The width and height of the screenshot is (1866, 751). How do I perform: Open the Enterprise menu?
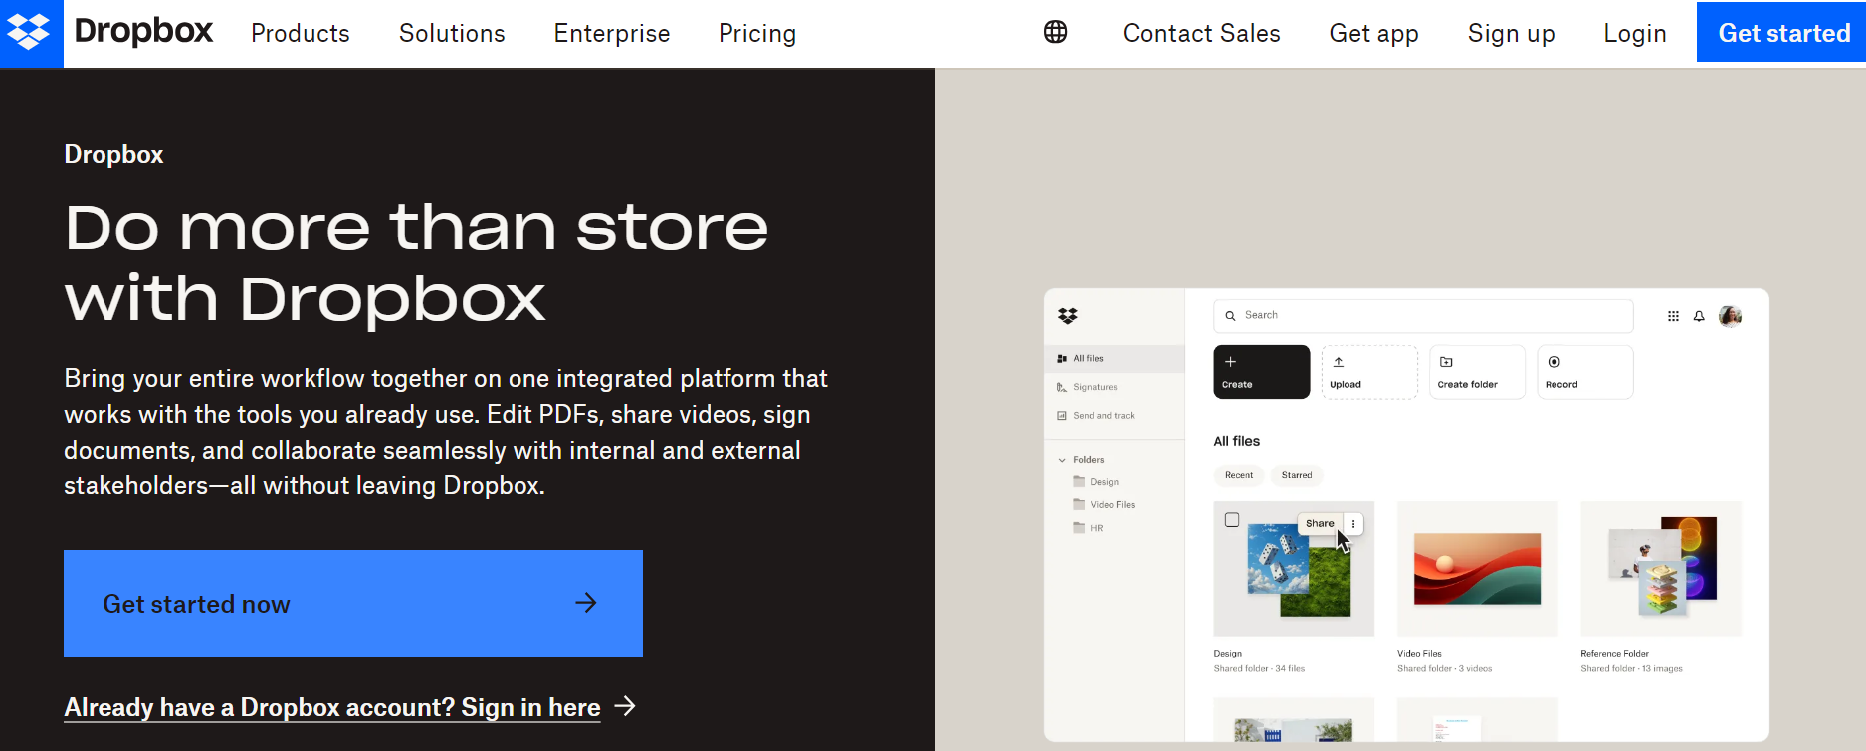(x=612, y=33)
